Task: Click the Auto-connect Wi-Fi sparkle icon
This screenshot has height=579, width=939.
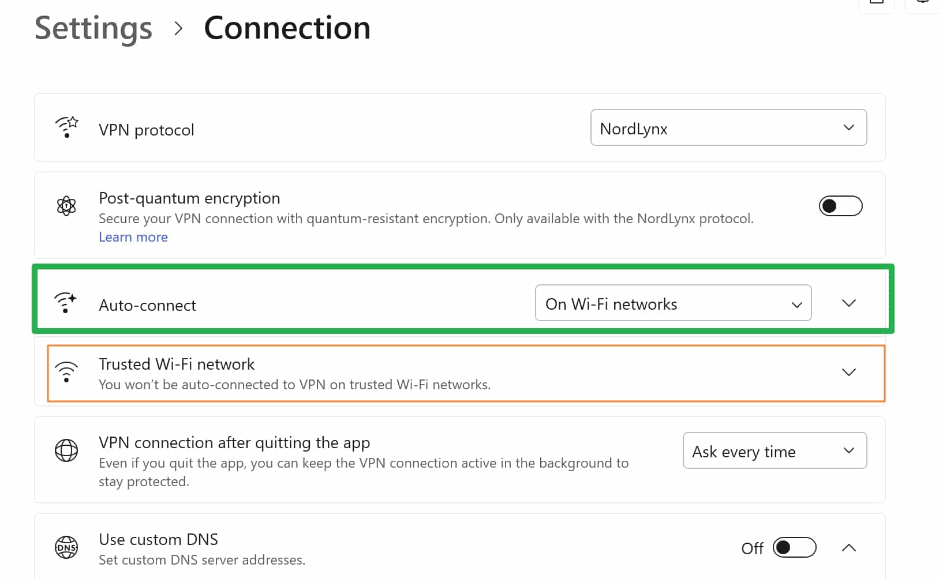Action: click(65, 303)
